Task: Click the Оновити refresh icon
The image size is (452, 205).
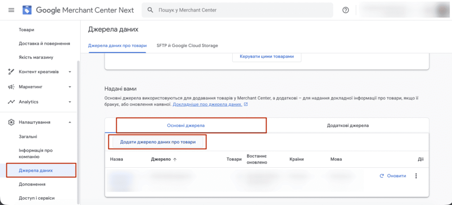Action: 382,176
